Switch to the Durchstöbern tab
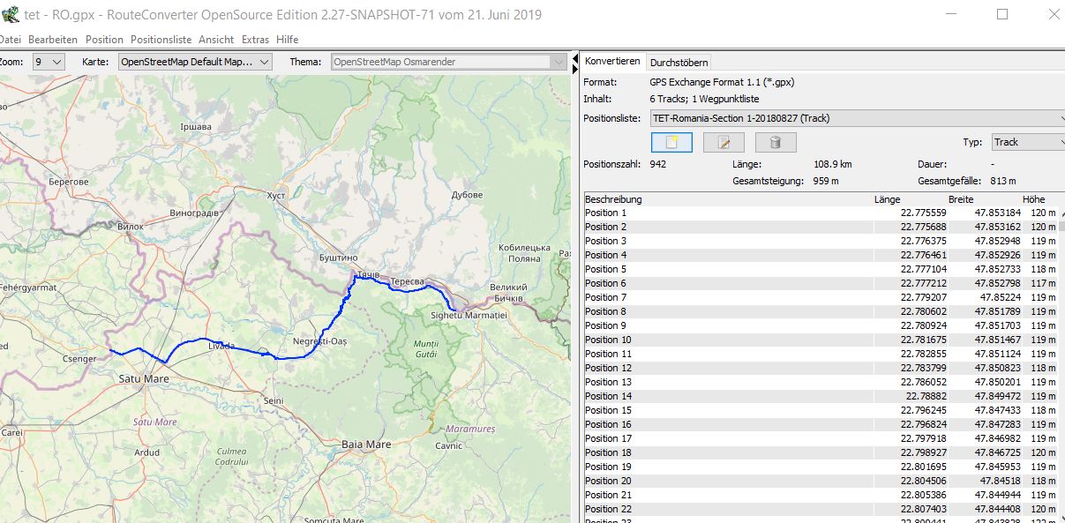 coord(679,62)
